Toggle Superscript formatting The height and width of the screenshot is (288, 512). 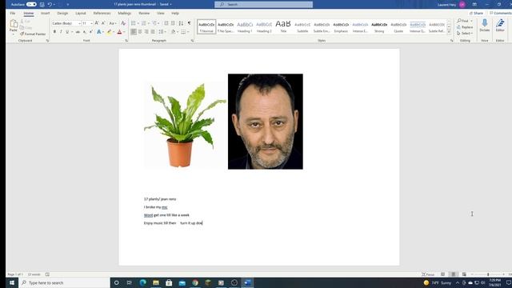click(x=90, y=32)
